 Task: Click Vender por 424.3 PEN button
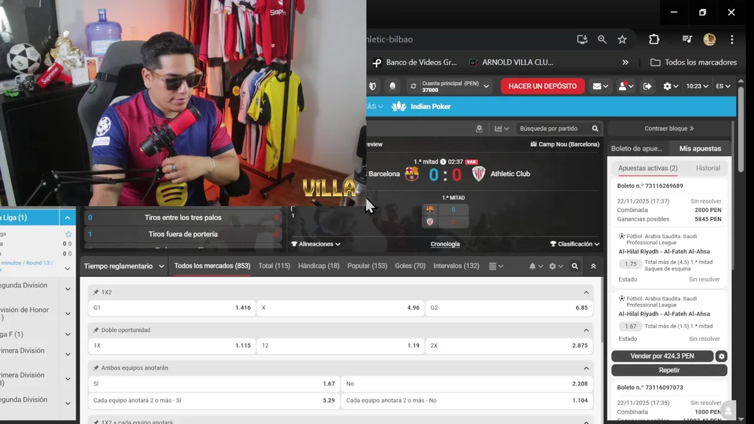point(662,356)
